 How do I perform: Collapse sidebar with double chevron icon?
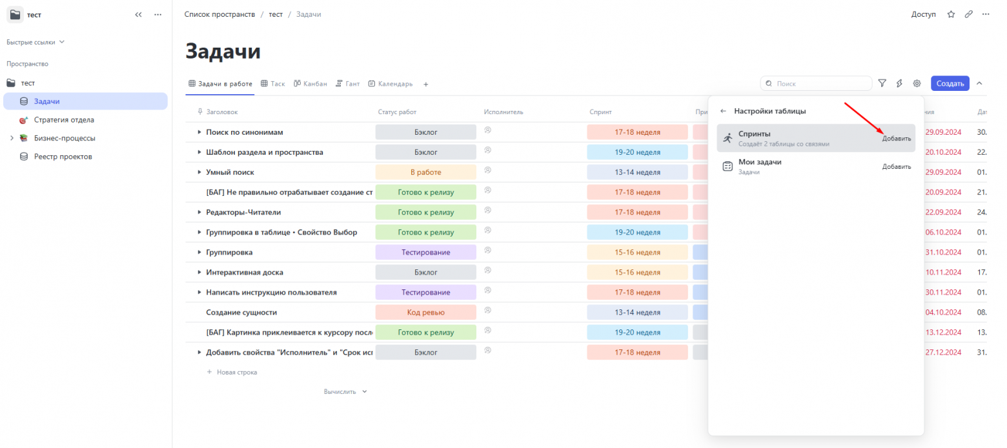pyautogui.click(x=138, y=14)
